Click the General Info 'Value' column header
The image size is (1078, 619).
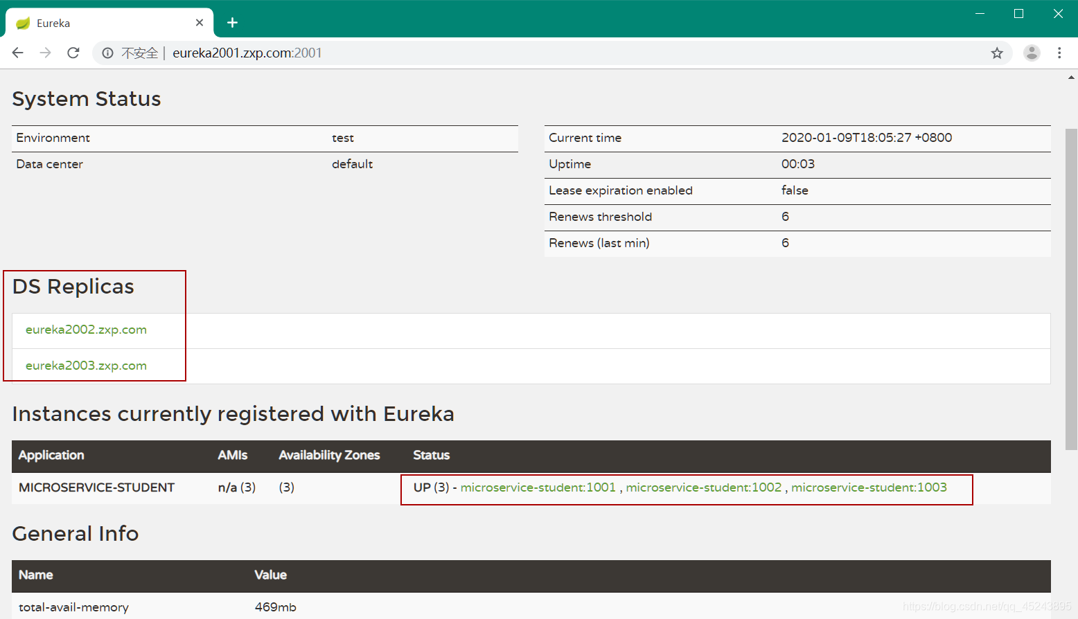pos(271,575)
